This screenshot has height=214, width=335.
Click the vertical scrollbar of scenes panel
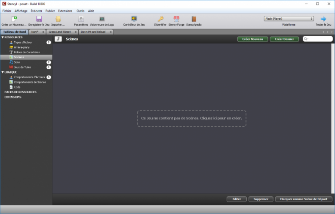tap(333, 119)
